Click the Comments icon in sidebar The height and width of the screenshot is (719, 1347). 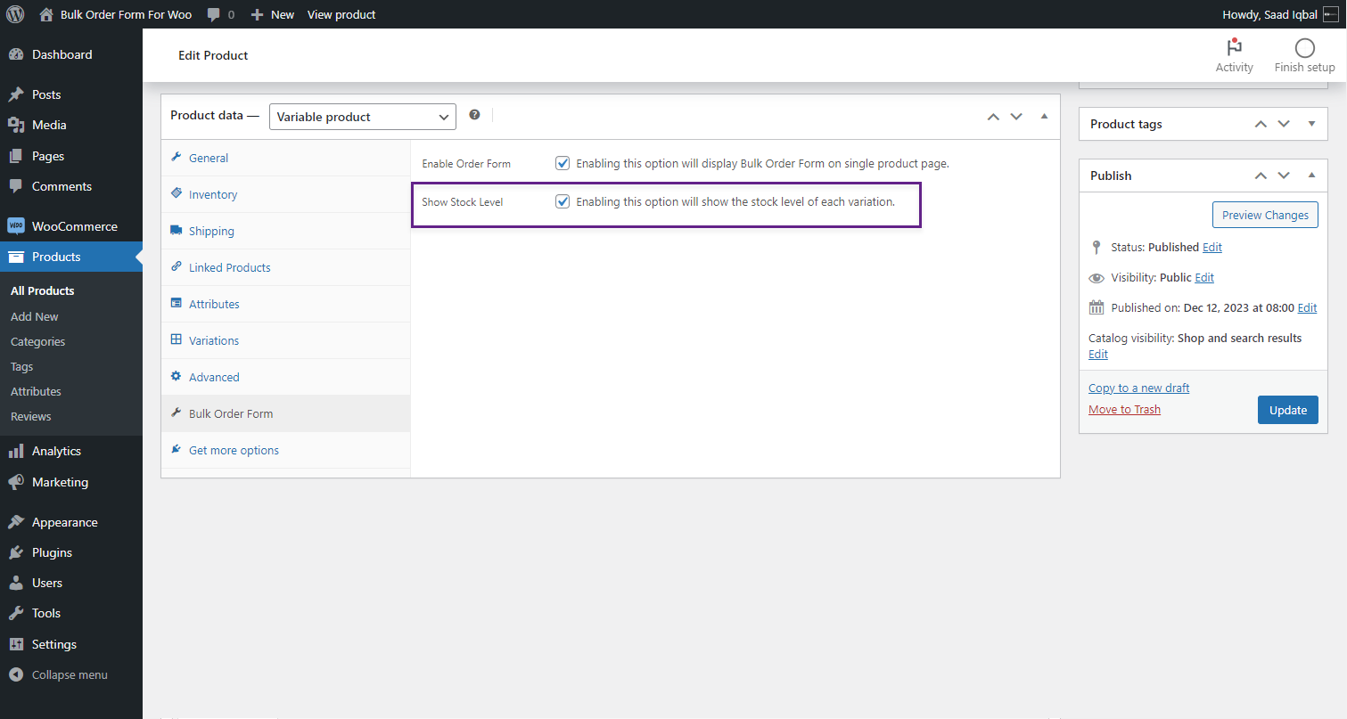point(16,186)
